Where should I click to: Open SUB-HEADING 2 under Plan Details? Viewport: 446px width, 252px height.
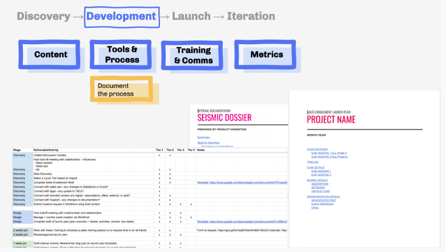click(321, 175)
